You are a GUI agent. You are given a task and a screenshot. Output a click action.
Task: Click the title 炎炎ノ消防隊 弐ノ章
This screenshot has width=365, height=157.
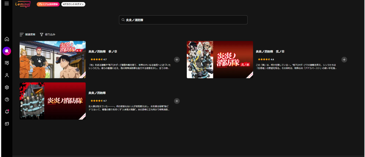pyautogui.click(x=270, y=52)
